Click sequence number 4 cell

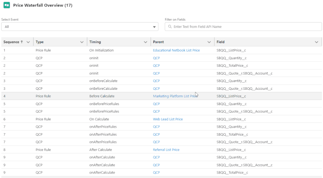(4, 96)
